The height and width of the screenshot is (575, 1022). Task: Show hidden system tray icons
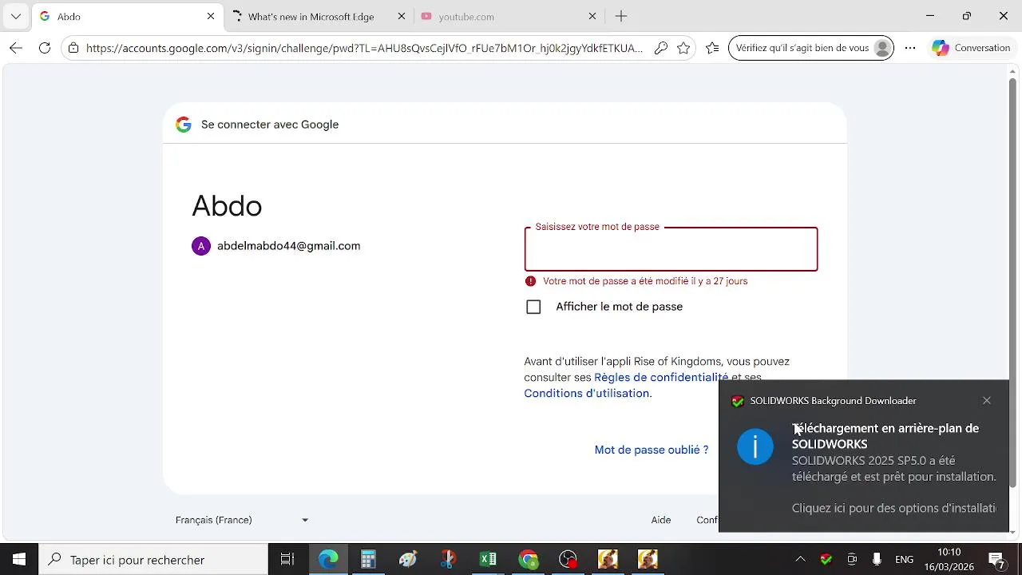point(800,560)
